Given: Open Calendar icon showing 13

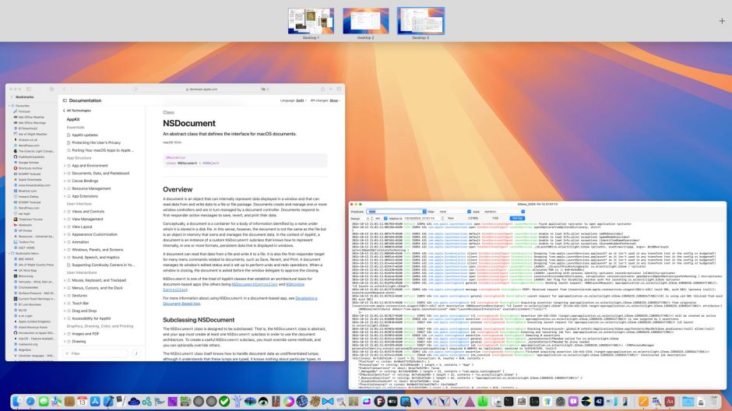Looking at the screenshot, I should [83, 401].
